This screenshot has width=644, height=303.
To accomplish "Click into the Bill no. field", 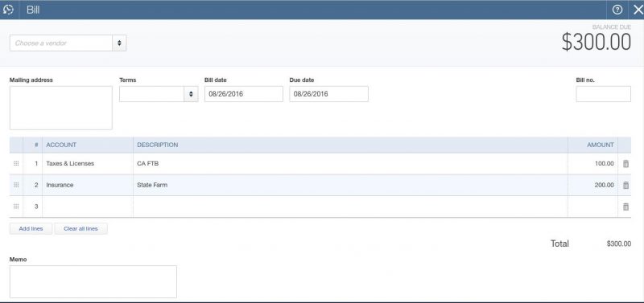I will 603,94.
